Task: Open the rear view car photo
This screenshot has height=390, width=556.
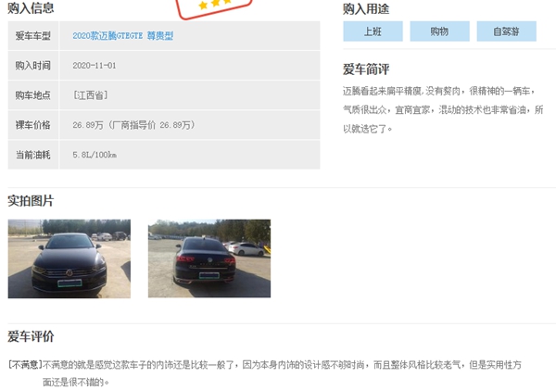Action: click(209, 258)
